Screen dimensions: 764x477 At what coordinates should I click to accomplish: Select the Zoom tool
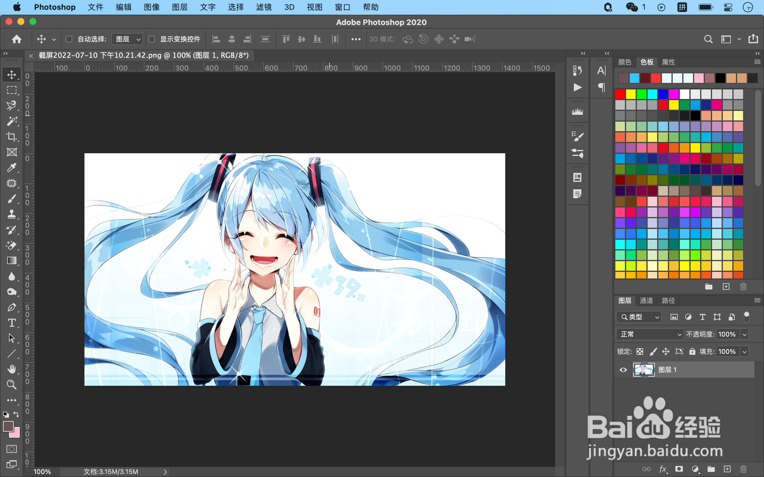[x=12, y=384]
